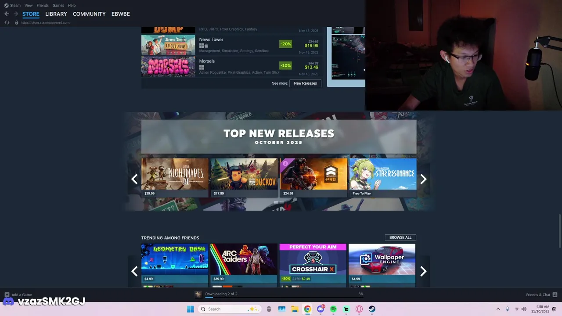Open the View menu

(29, 5)
